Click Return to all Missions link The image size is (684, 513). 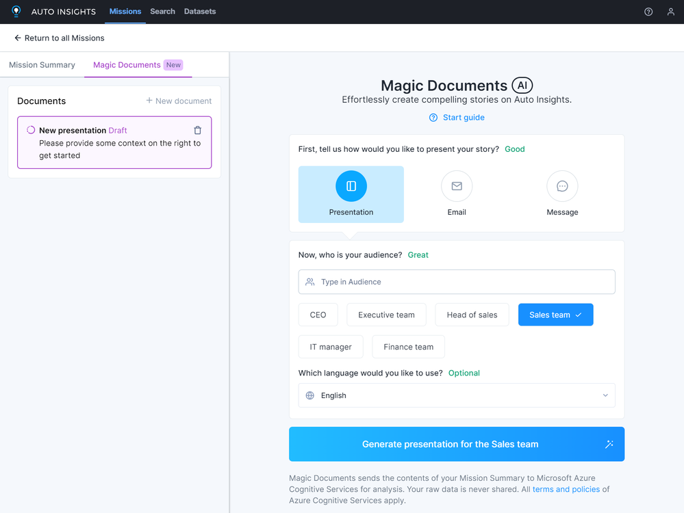tap(64, 38)
